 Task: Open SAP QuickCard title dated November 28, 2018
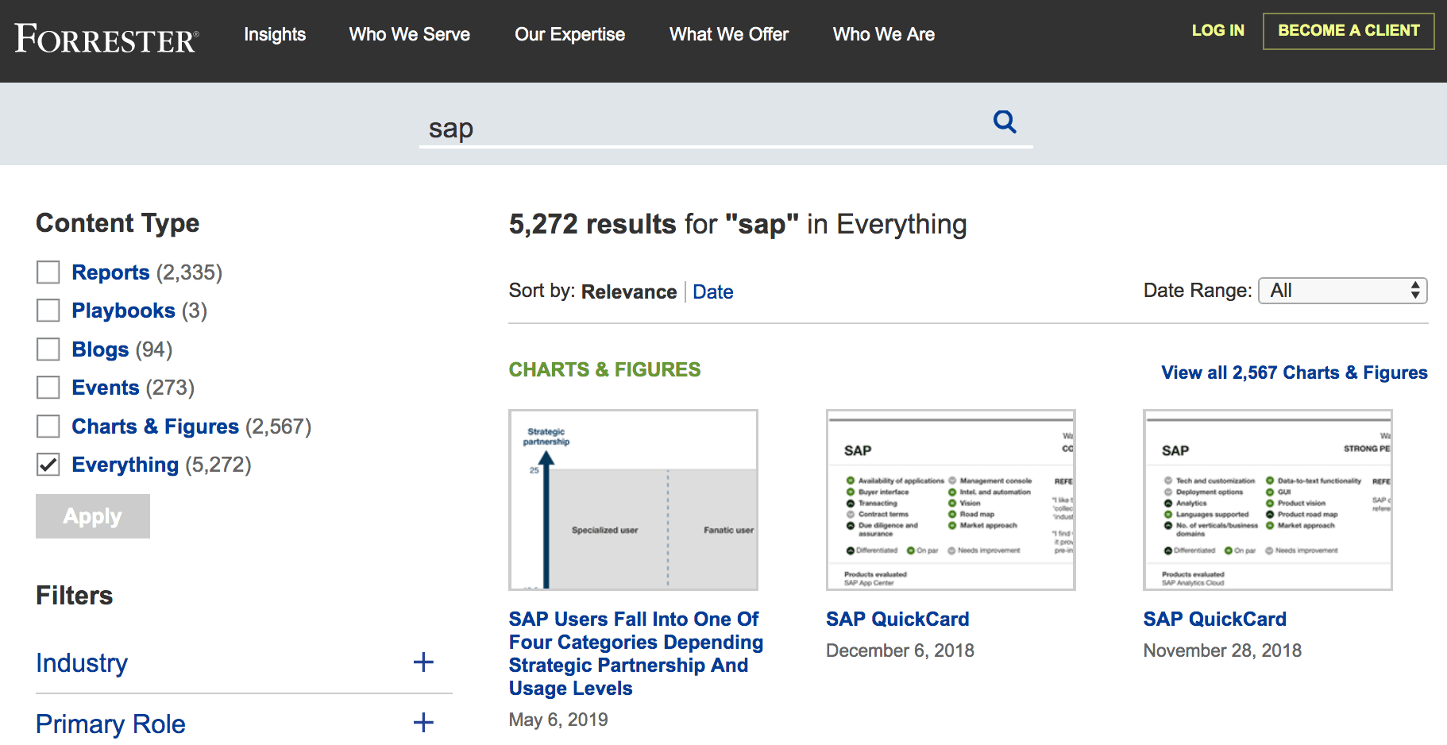pyautogui.click(x=1215, y=620)
